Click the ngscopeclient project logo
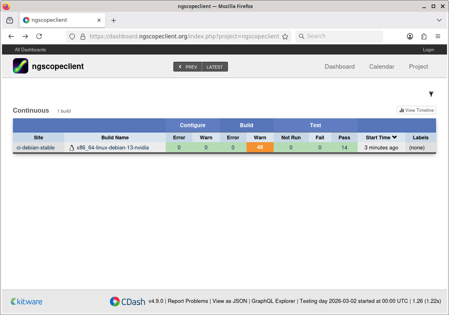The height and width of the screenshot is (315, 449). click(21, 66)
